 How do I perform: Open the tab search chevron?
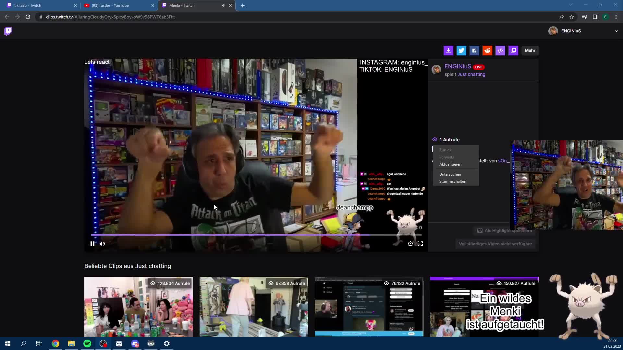click(570, 5)
